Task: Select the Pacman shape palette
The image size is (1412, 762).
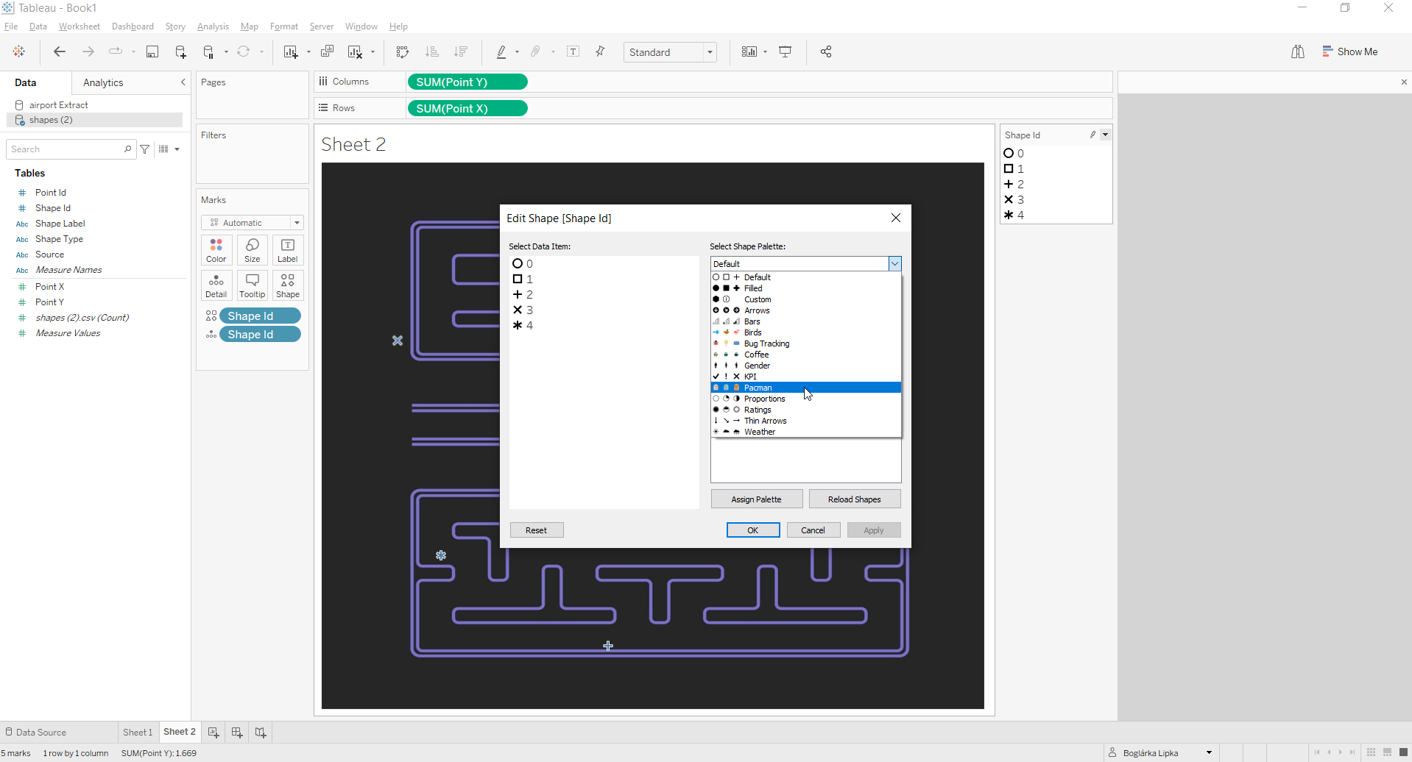Action: pyautogui.click(x=758, y=388)
